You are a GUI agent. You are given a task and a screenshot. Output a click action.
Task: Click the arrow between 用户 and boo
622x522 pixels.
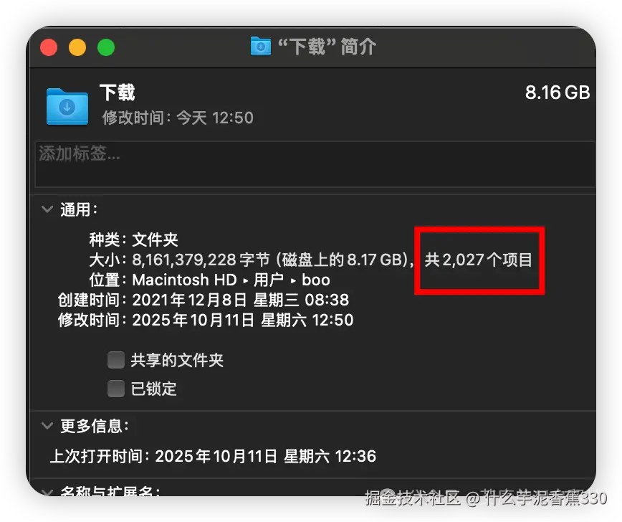click(x=293, y=280)
